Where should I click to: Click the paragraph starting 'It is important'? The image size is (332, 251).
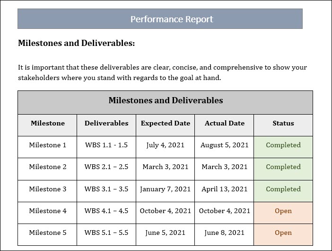pyautogui.click(x=162, y=72)
